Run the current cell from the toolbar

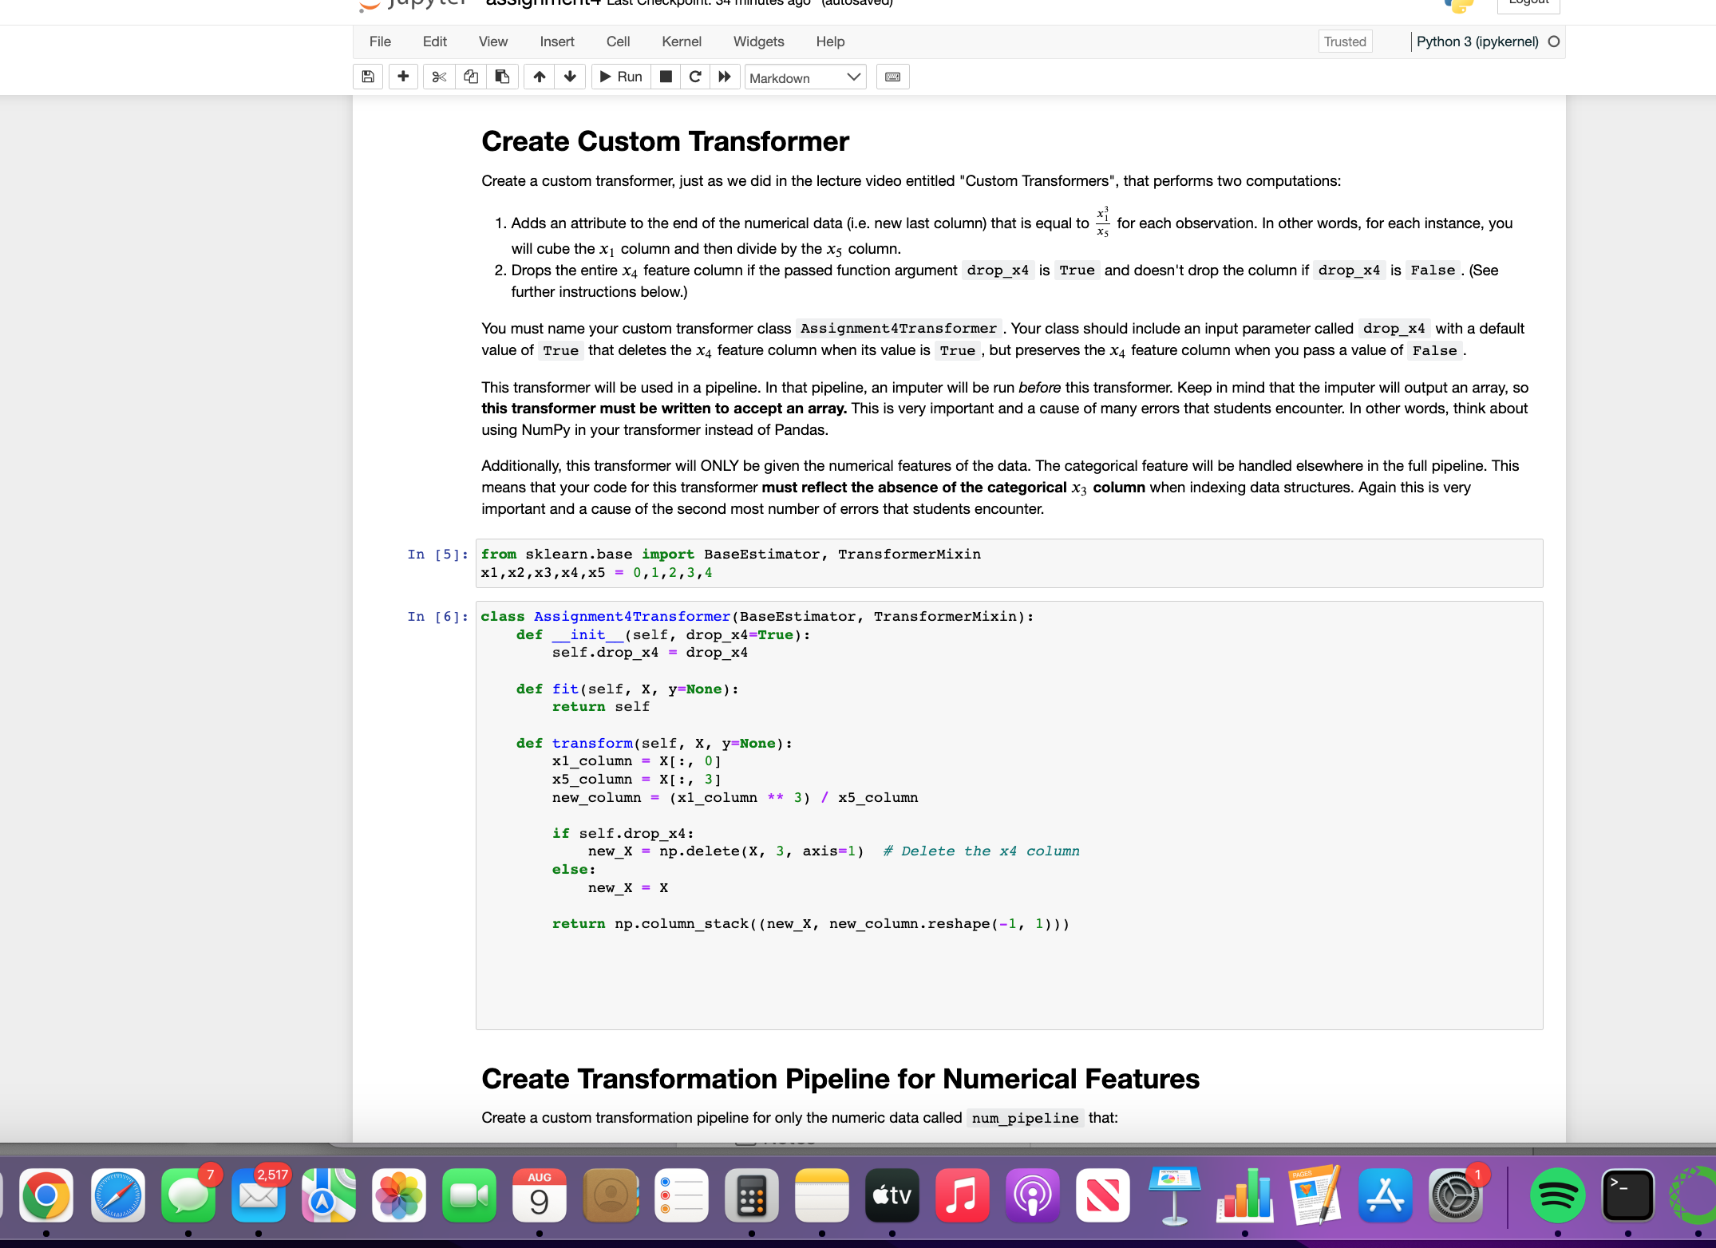(x=620, y=77)
